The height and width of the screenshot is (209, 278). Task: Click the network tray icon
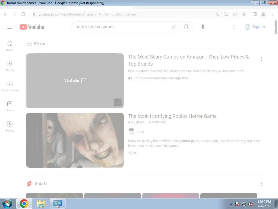tap(244, 204)
